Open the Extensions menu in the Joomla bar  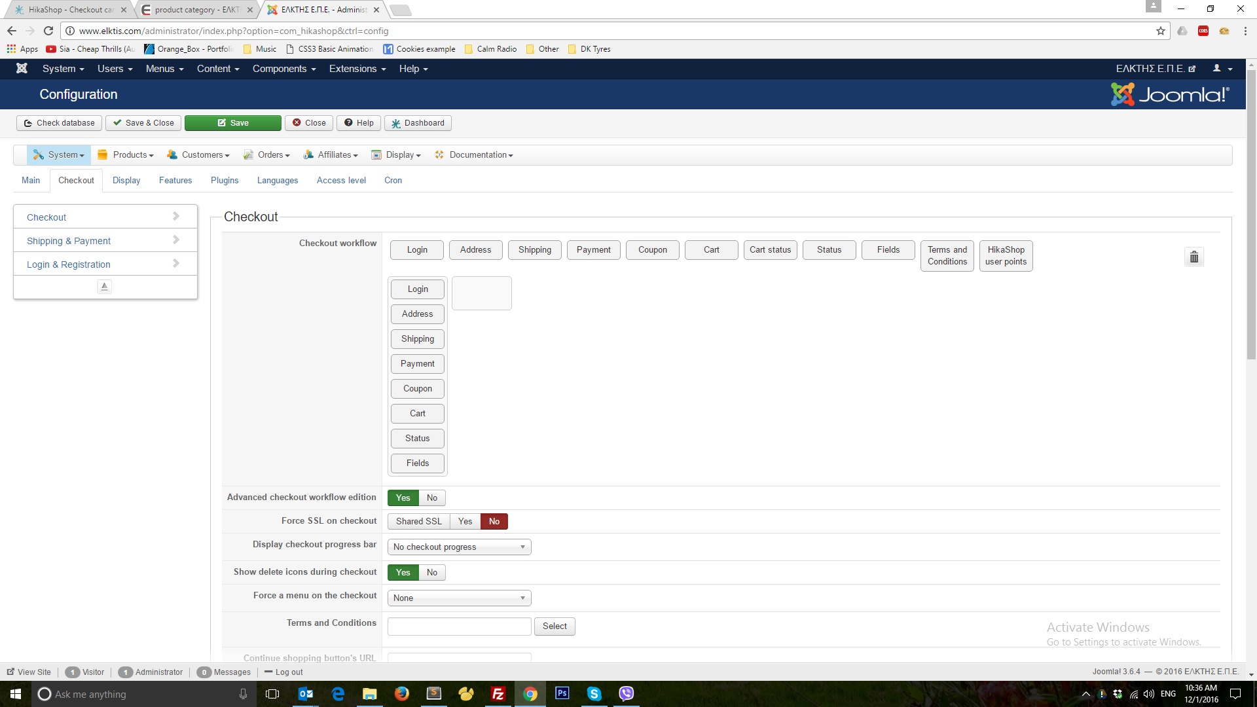tap(357, 69)
